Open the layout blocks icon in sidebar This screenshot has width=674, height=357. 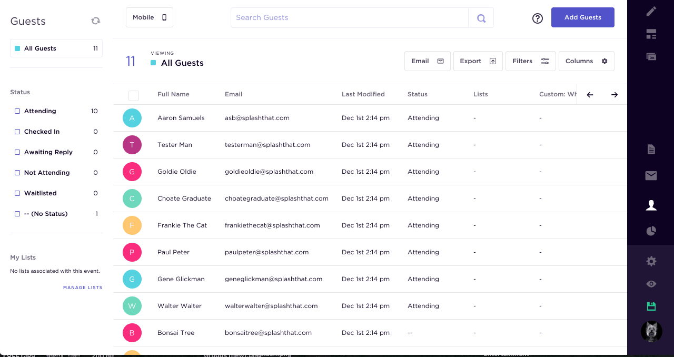[x=651, y=35]
